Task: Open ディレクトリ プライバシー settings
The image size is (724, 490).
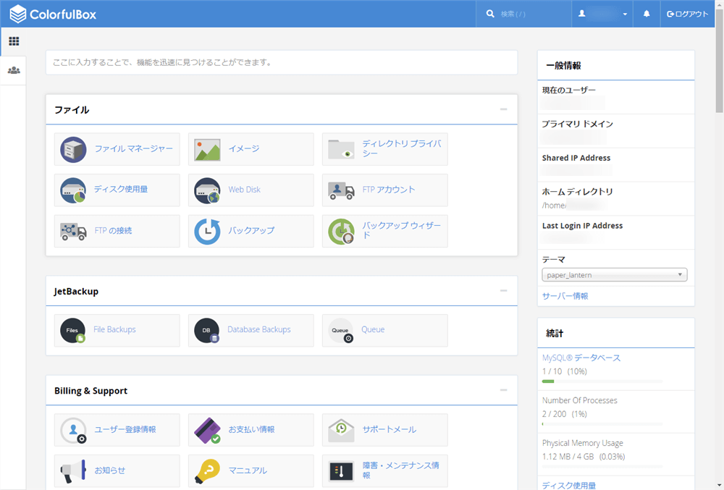Action: (384, 149)
